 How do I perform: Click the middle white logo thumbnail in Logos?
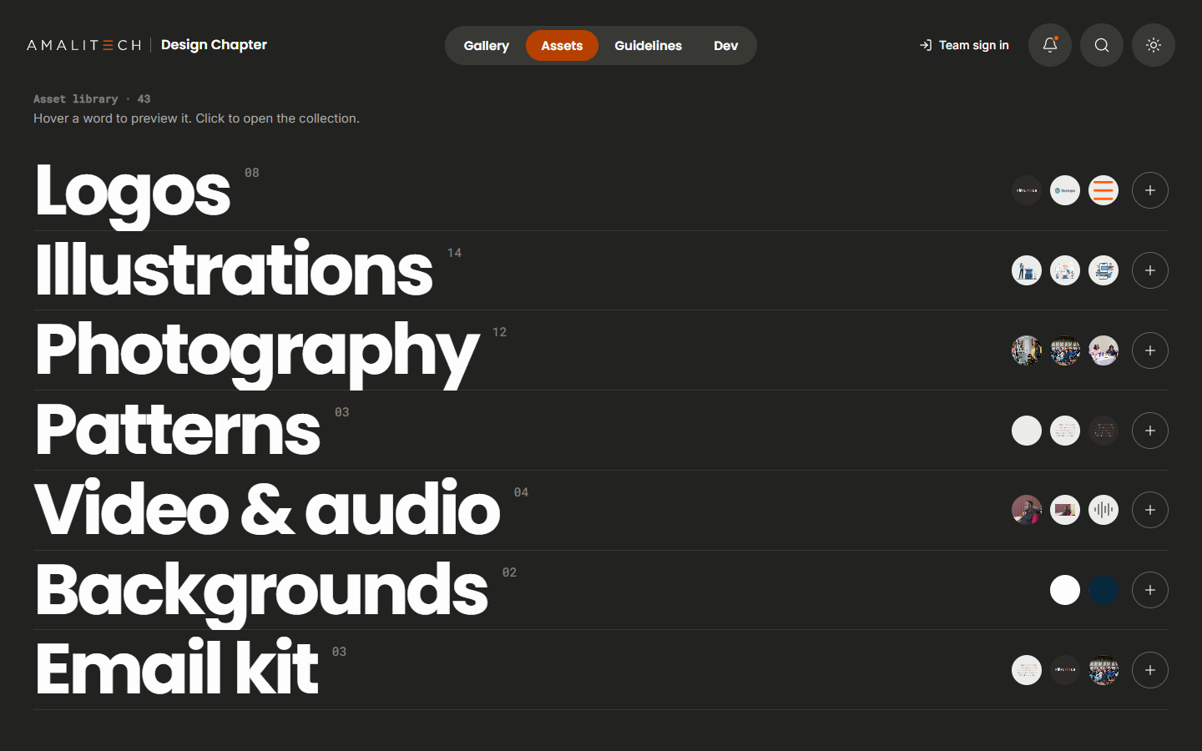[x=1065, y=190]
